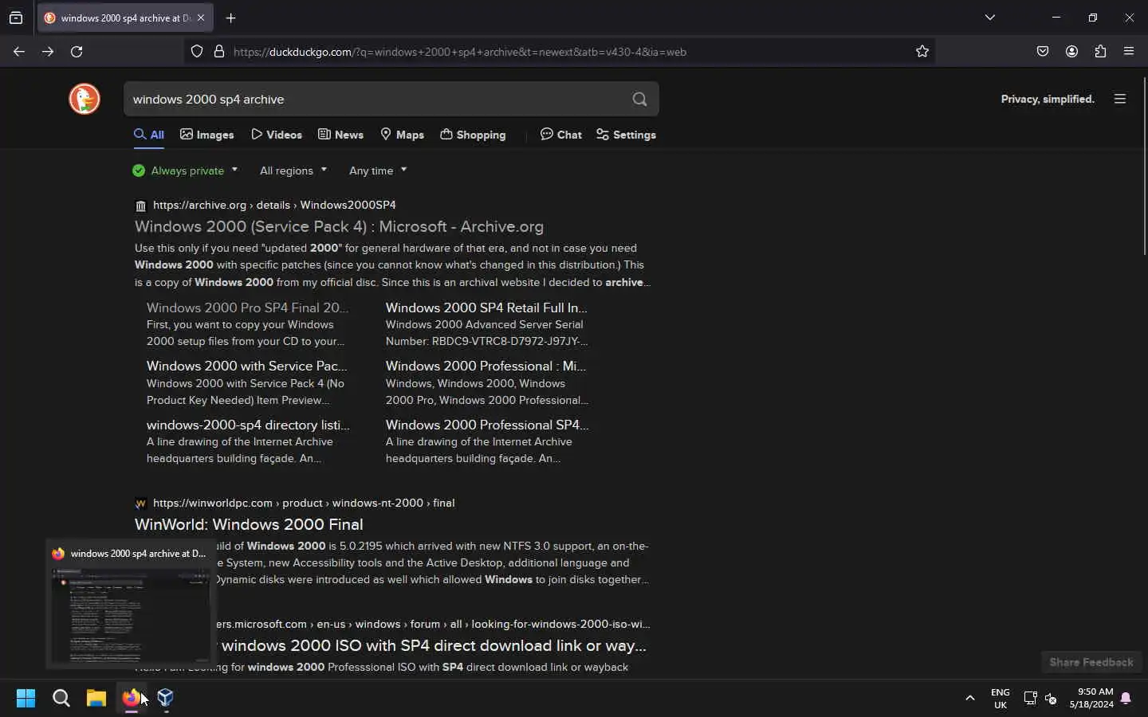Viewport: 1148px width, 717px height.
Task: Open the notification bell in tray
Action: click(x=1126, y=699)
